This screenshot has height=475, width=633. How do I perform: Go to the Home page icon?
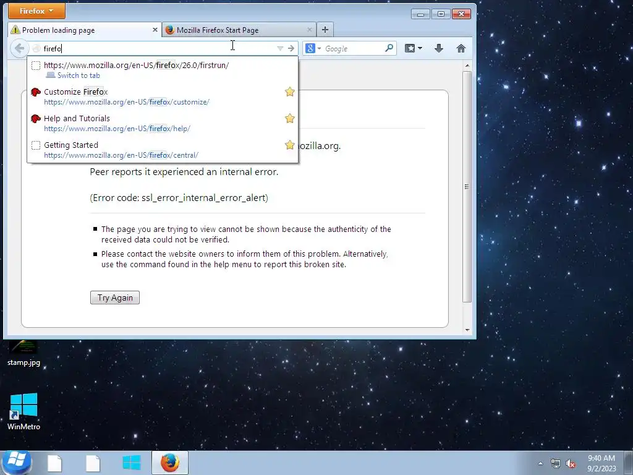461,48
